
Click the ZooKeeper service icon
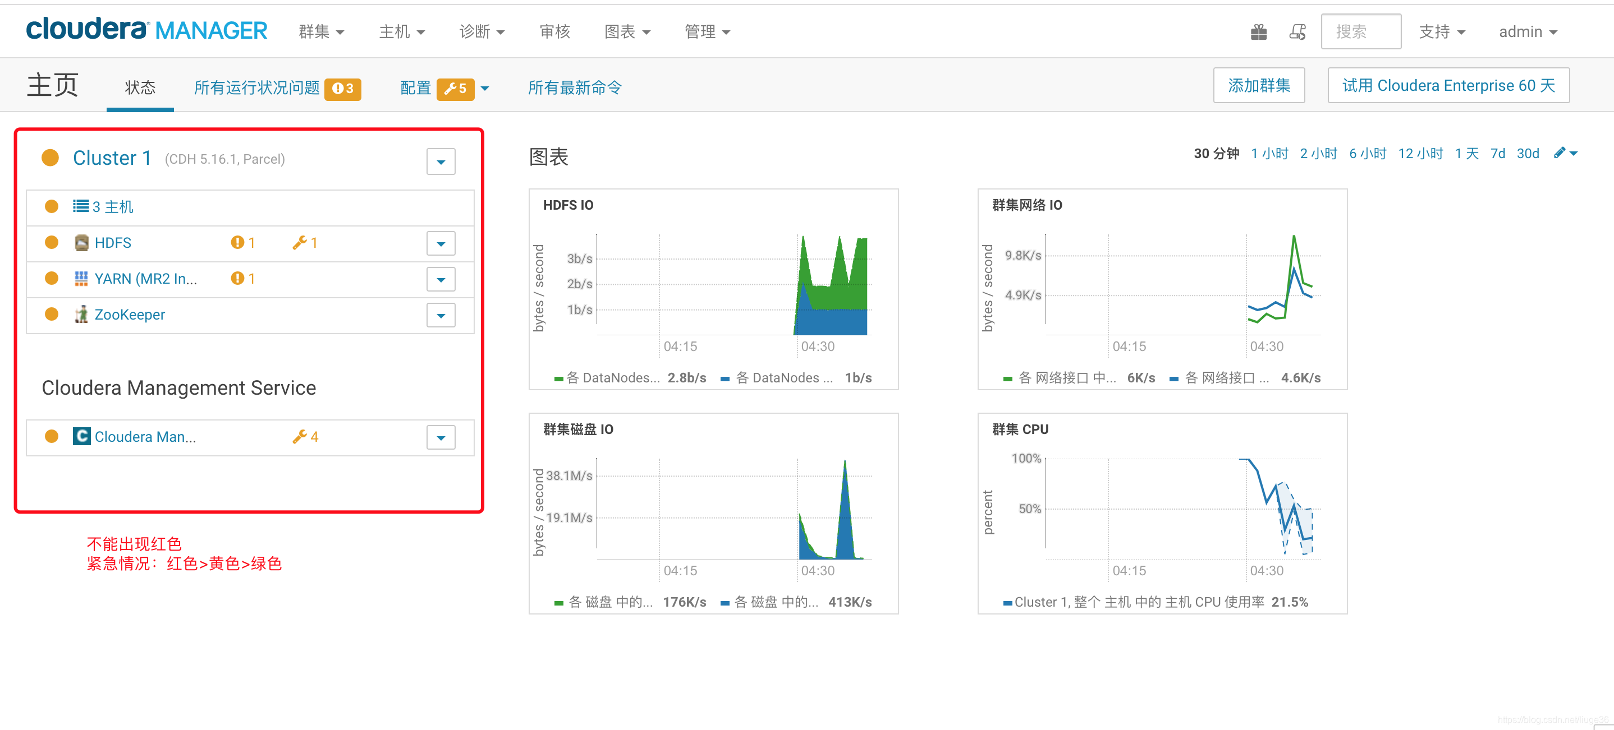pyautogui.click(x=81, y=315)
